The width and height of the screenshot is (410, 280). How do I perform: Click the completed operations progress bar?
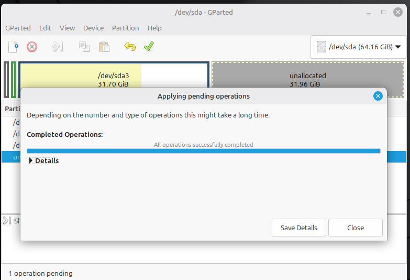point(204,151)
